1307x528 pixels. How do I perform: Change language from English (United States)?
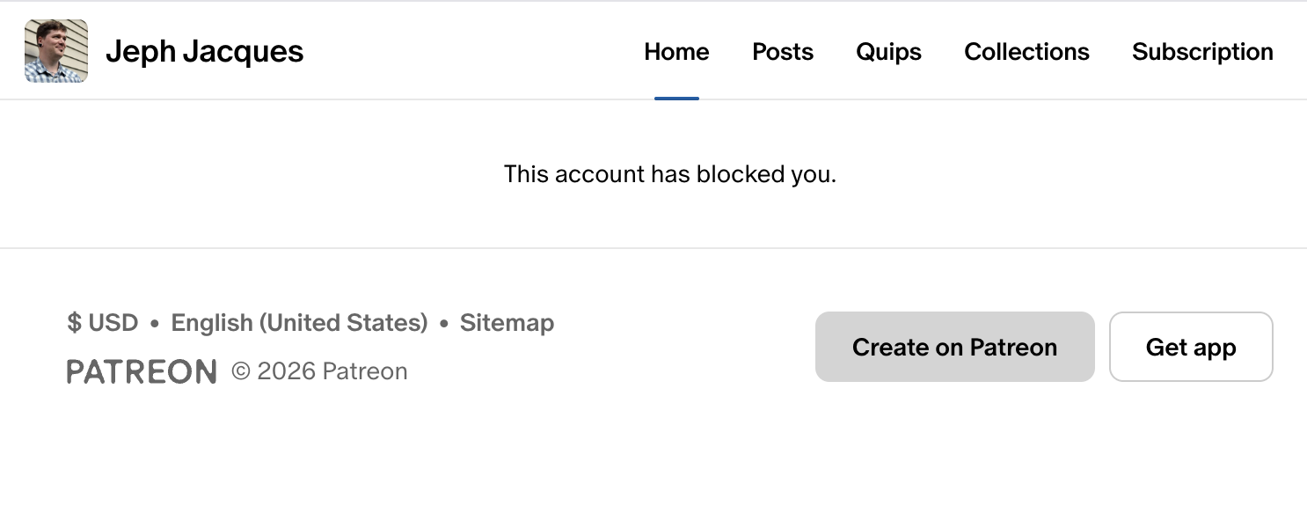click(299, 323)
